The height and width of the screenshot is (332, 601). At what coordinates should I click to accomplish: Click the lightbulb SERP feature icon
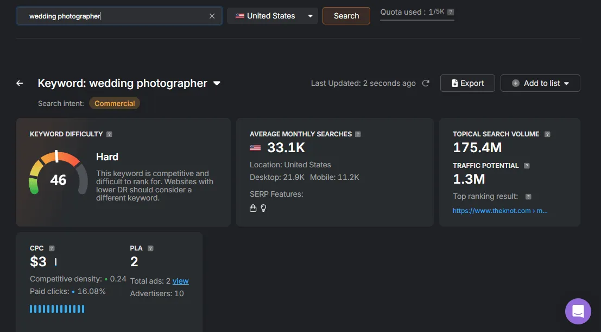click(x=263, y=208)
